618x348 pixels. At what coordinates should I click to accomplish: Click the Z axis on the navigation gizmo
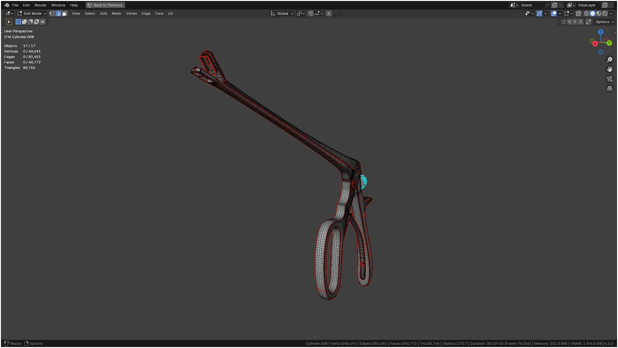click(x=600, y=32)
